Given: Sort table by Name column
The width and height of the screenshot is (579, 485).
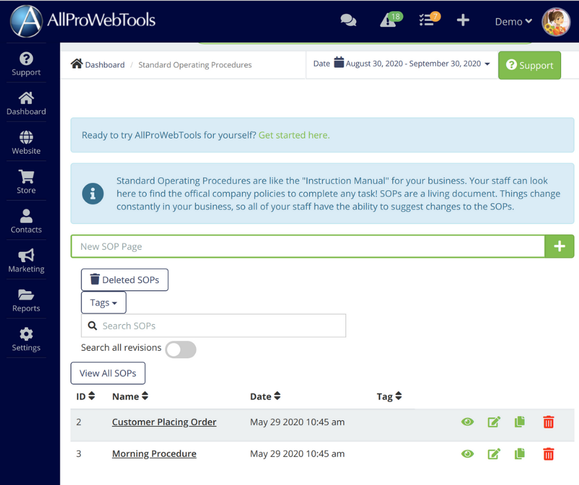Looking at the screenshot, I should pos(130,396).
